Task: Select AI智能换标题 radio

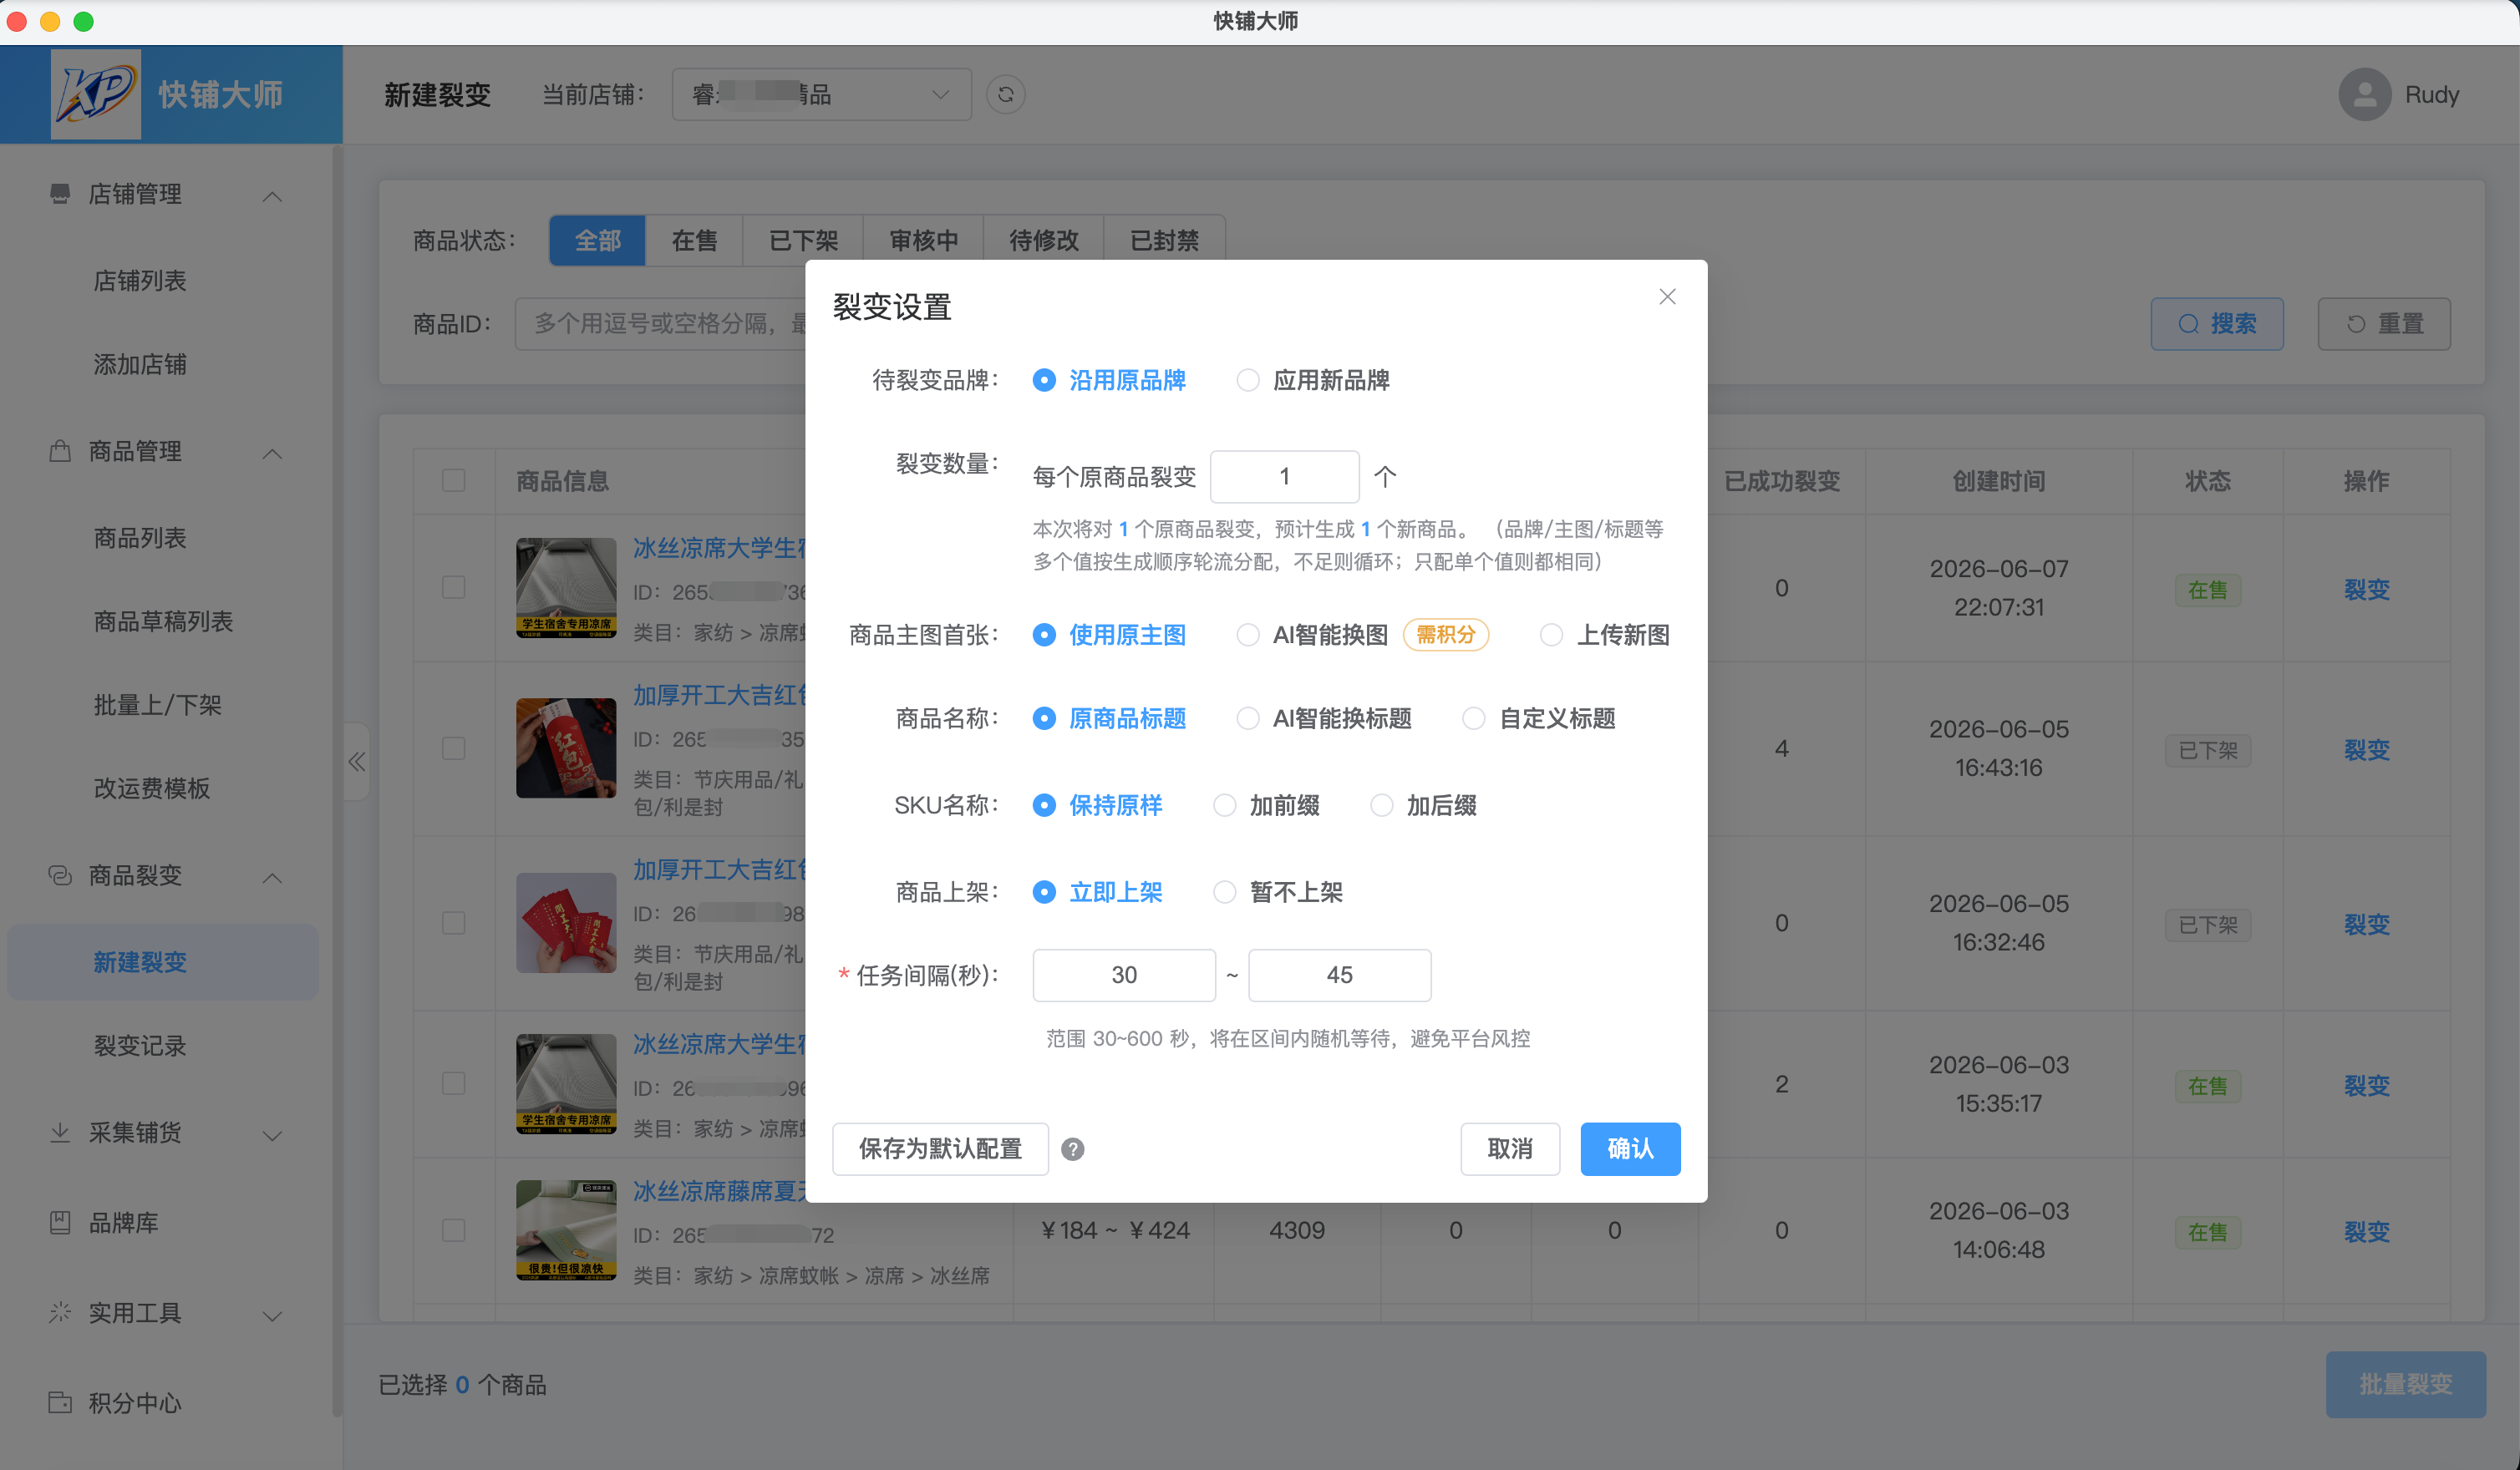Action: (1324, 718)
